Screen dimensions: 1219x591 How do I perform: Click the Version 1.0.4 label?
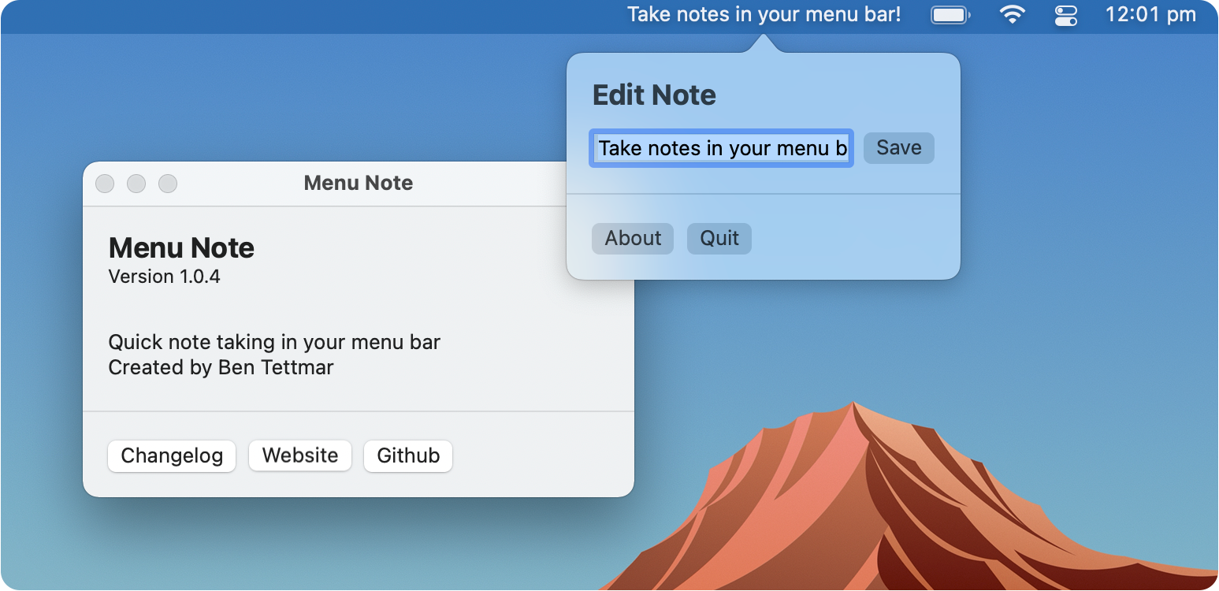tap(164, 277)
